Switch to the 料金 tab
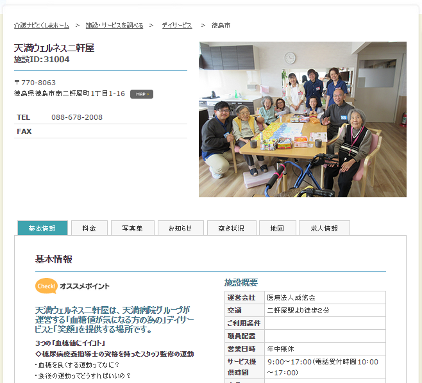422x383 pixels. pyautogui.click(x=89, y=228)
